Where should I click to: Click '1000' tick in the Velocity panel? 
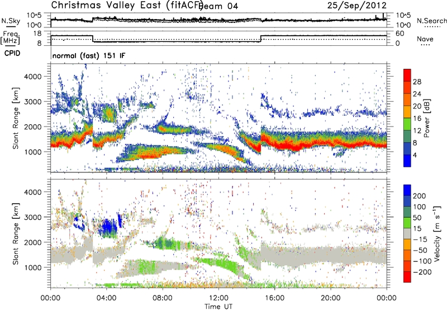click(32, 267)
